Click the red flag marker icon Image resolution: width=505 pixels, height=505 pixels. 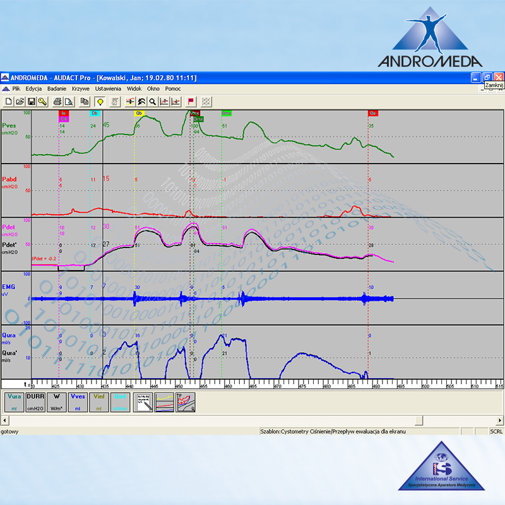pyautogui.click(x=191, y=102)
